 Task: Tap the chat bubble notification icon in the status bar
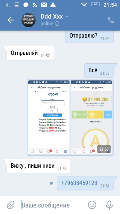click(x=26, y=5)
